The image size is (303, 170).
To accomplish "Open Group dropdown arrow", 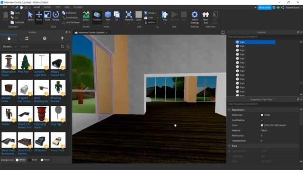I will tap(156, 13).
